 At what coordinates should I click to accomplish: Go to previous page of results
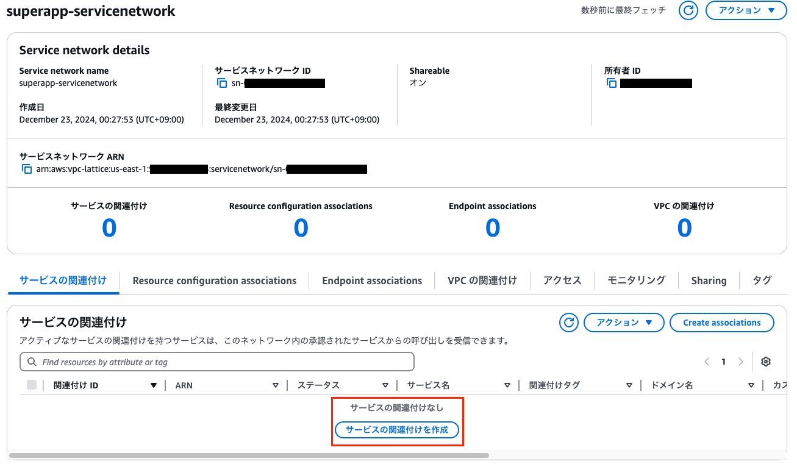(707, 362)
